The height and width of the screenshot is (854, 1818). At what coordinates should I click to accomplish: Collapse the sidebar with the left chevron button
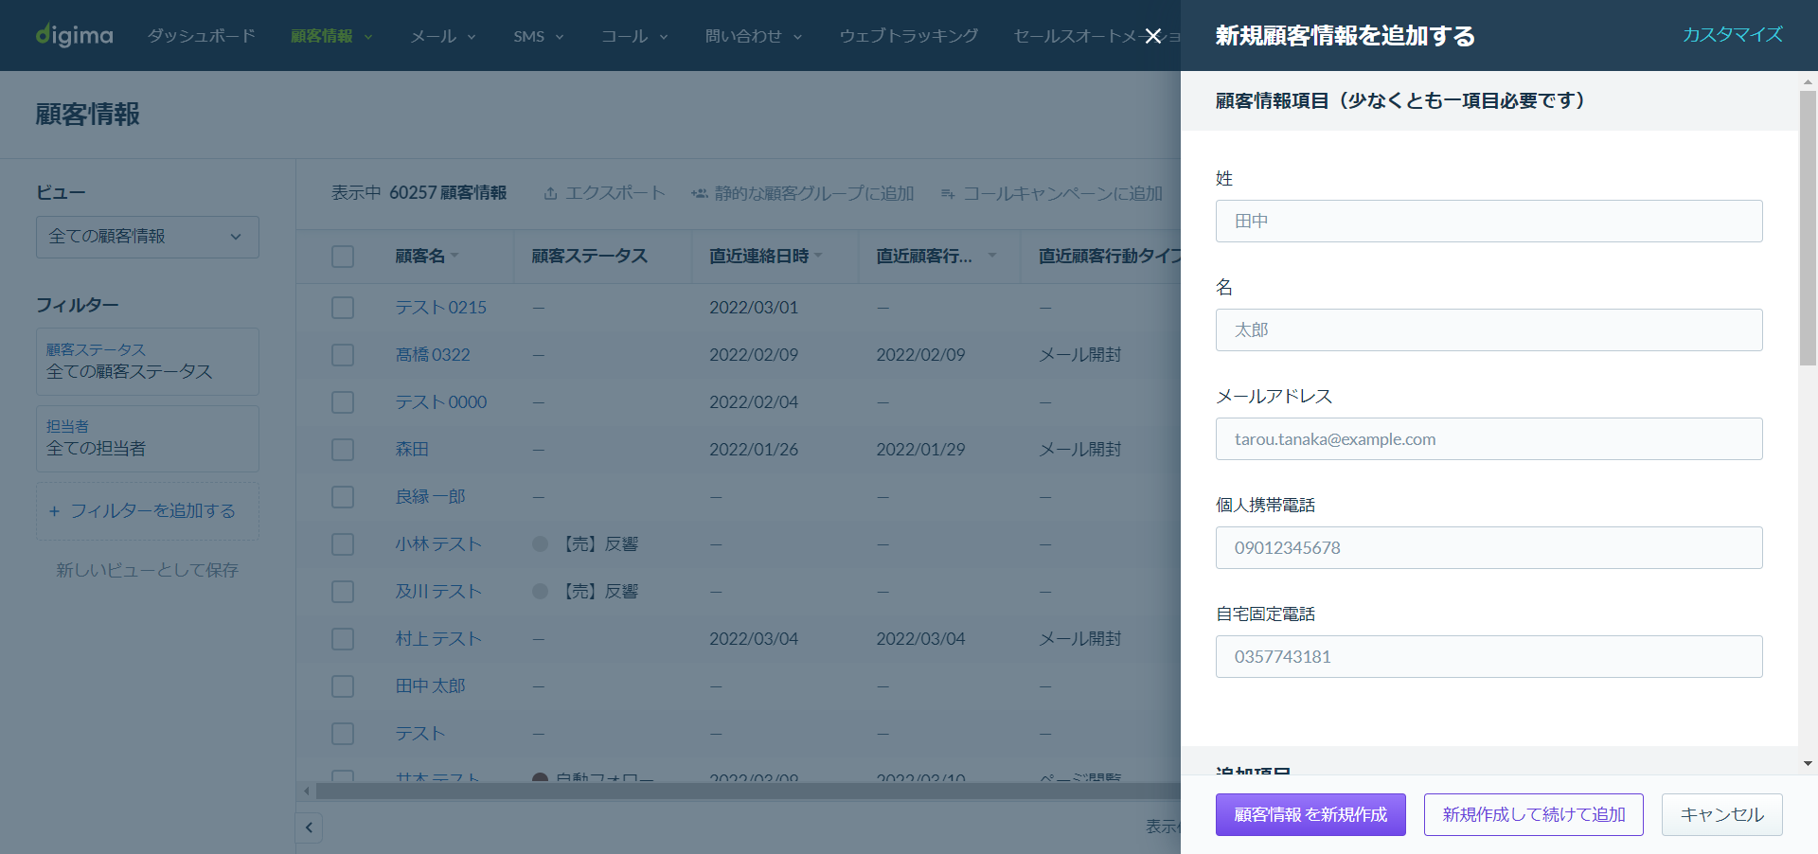pyautogui.click(x=309, y=827)
